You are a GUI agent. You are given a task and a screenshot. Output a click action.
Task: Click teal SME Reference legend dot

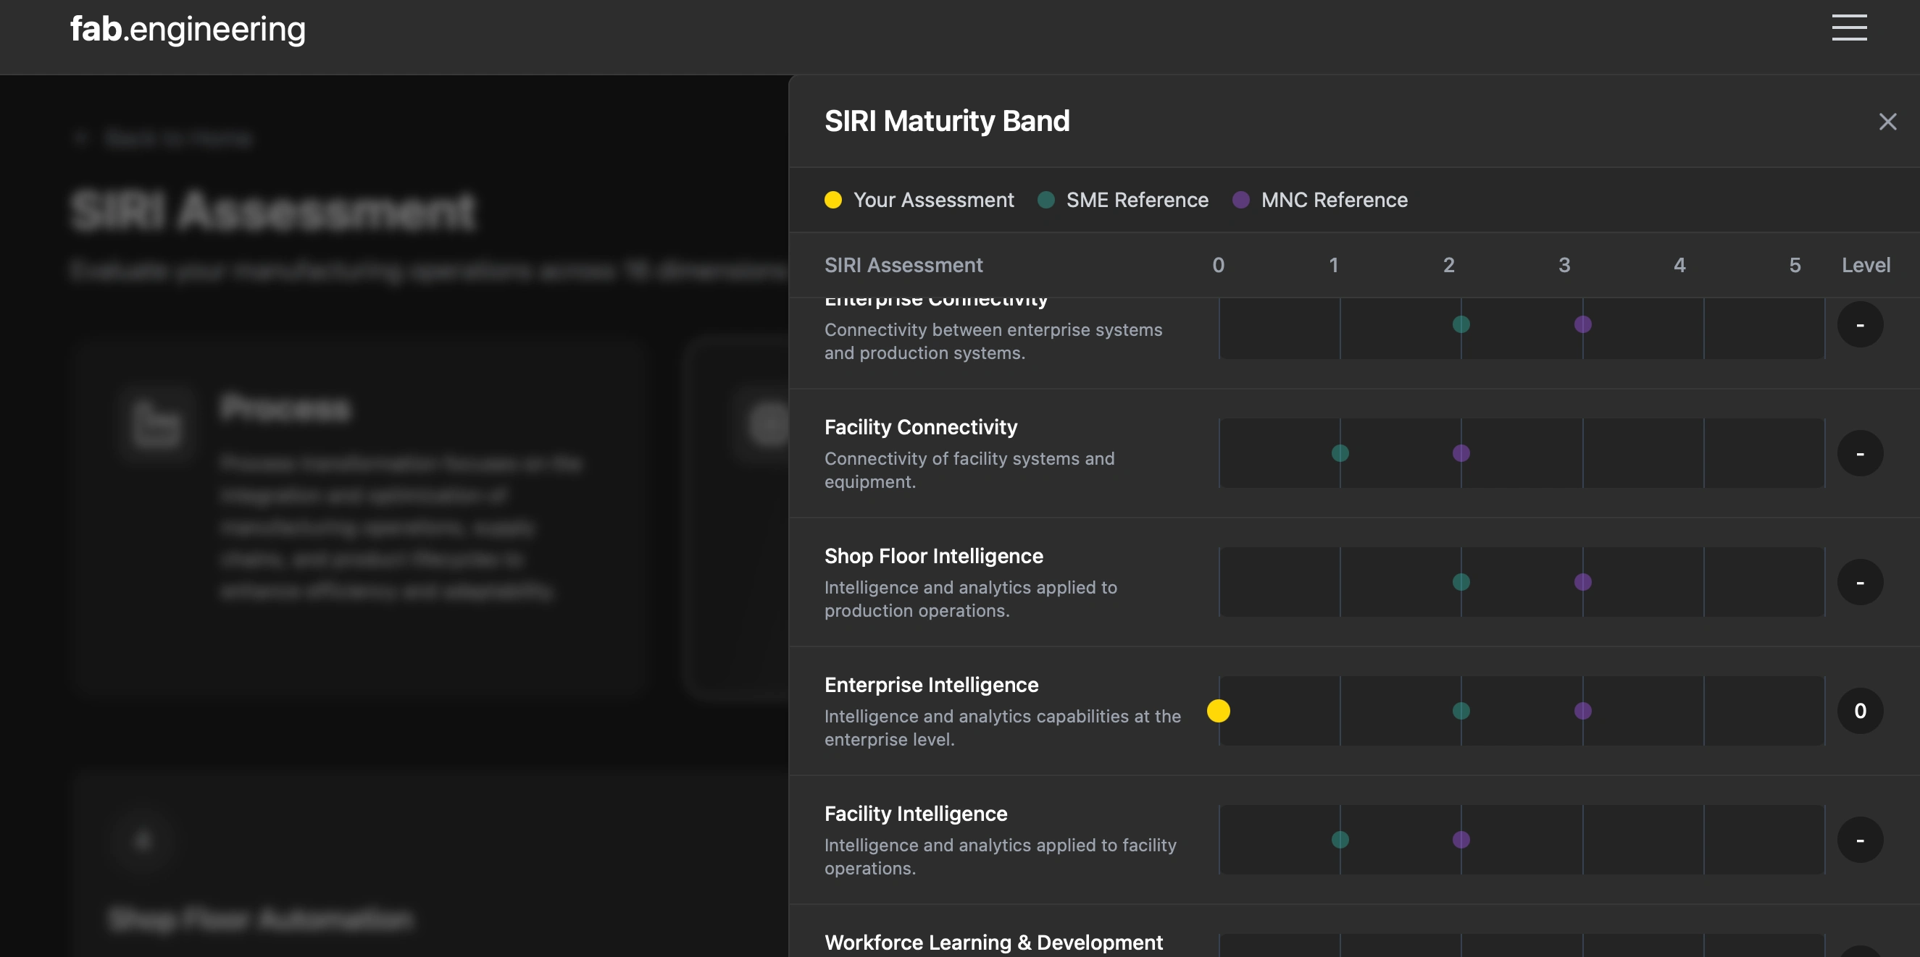coord(1045,200)
